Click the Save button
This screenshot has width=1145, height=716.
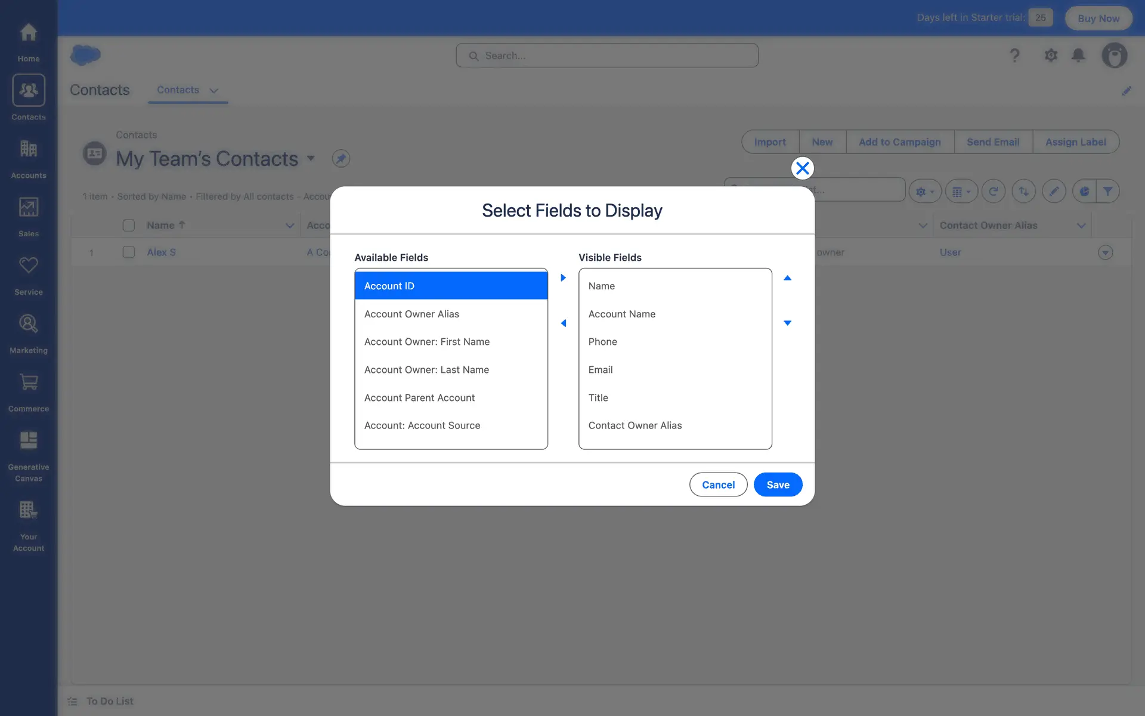pyautogui.click(x=778, y=484)
